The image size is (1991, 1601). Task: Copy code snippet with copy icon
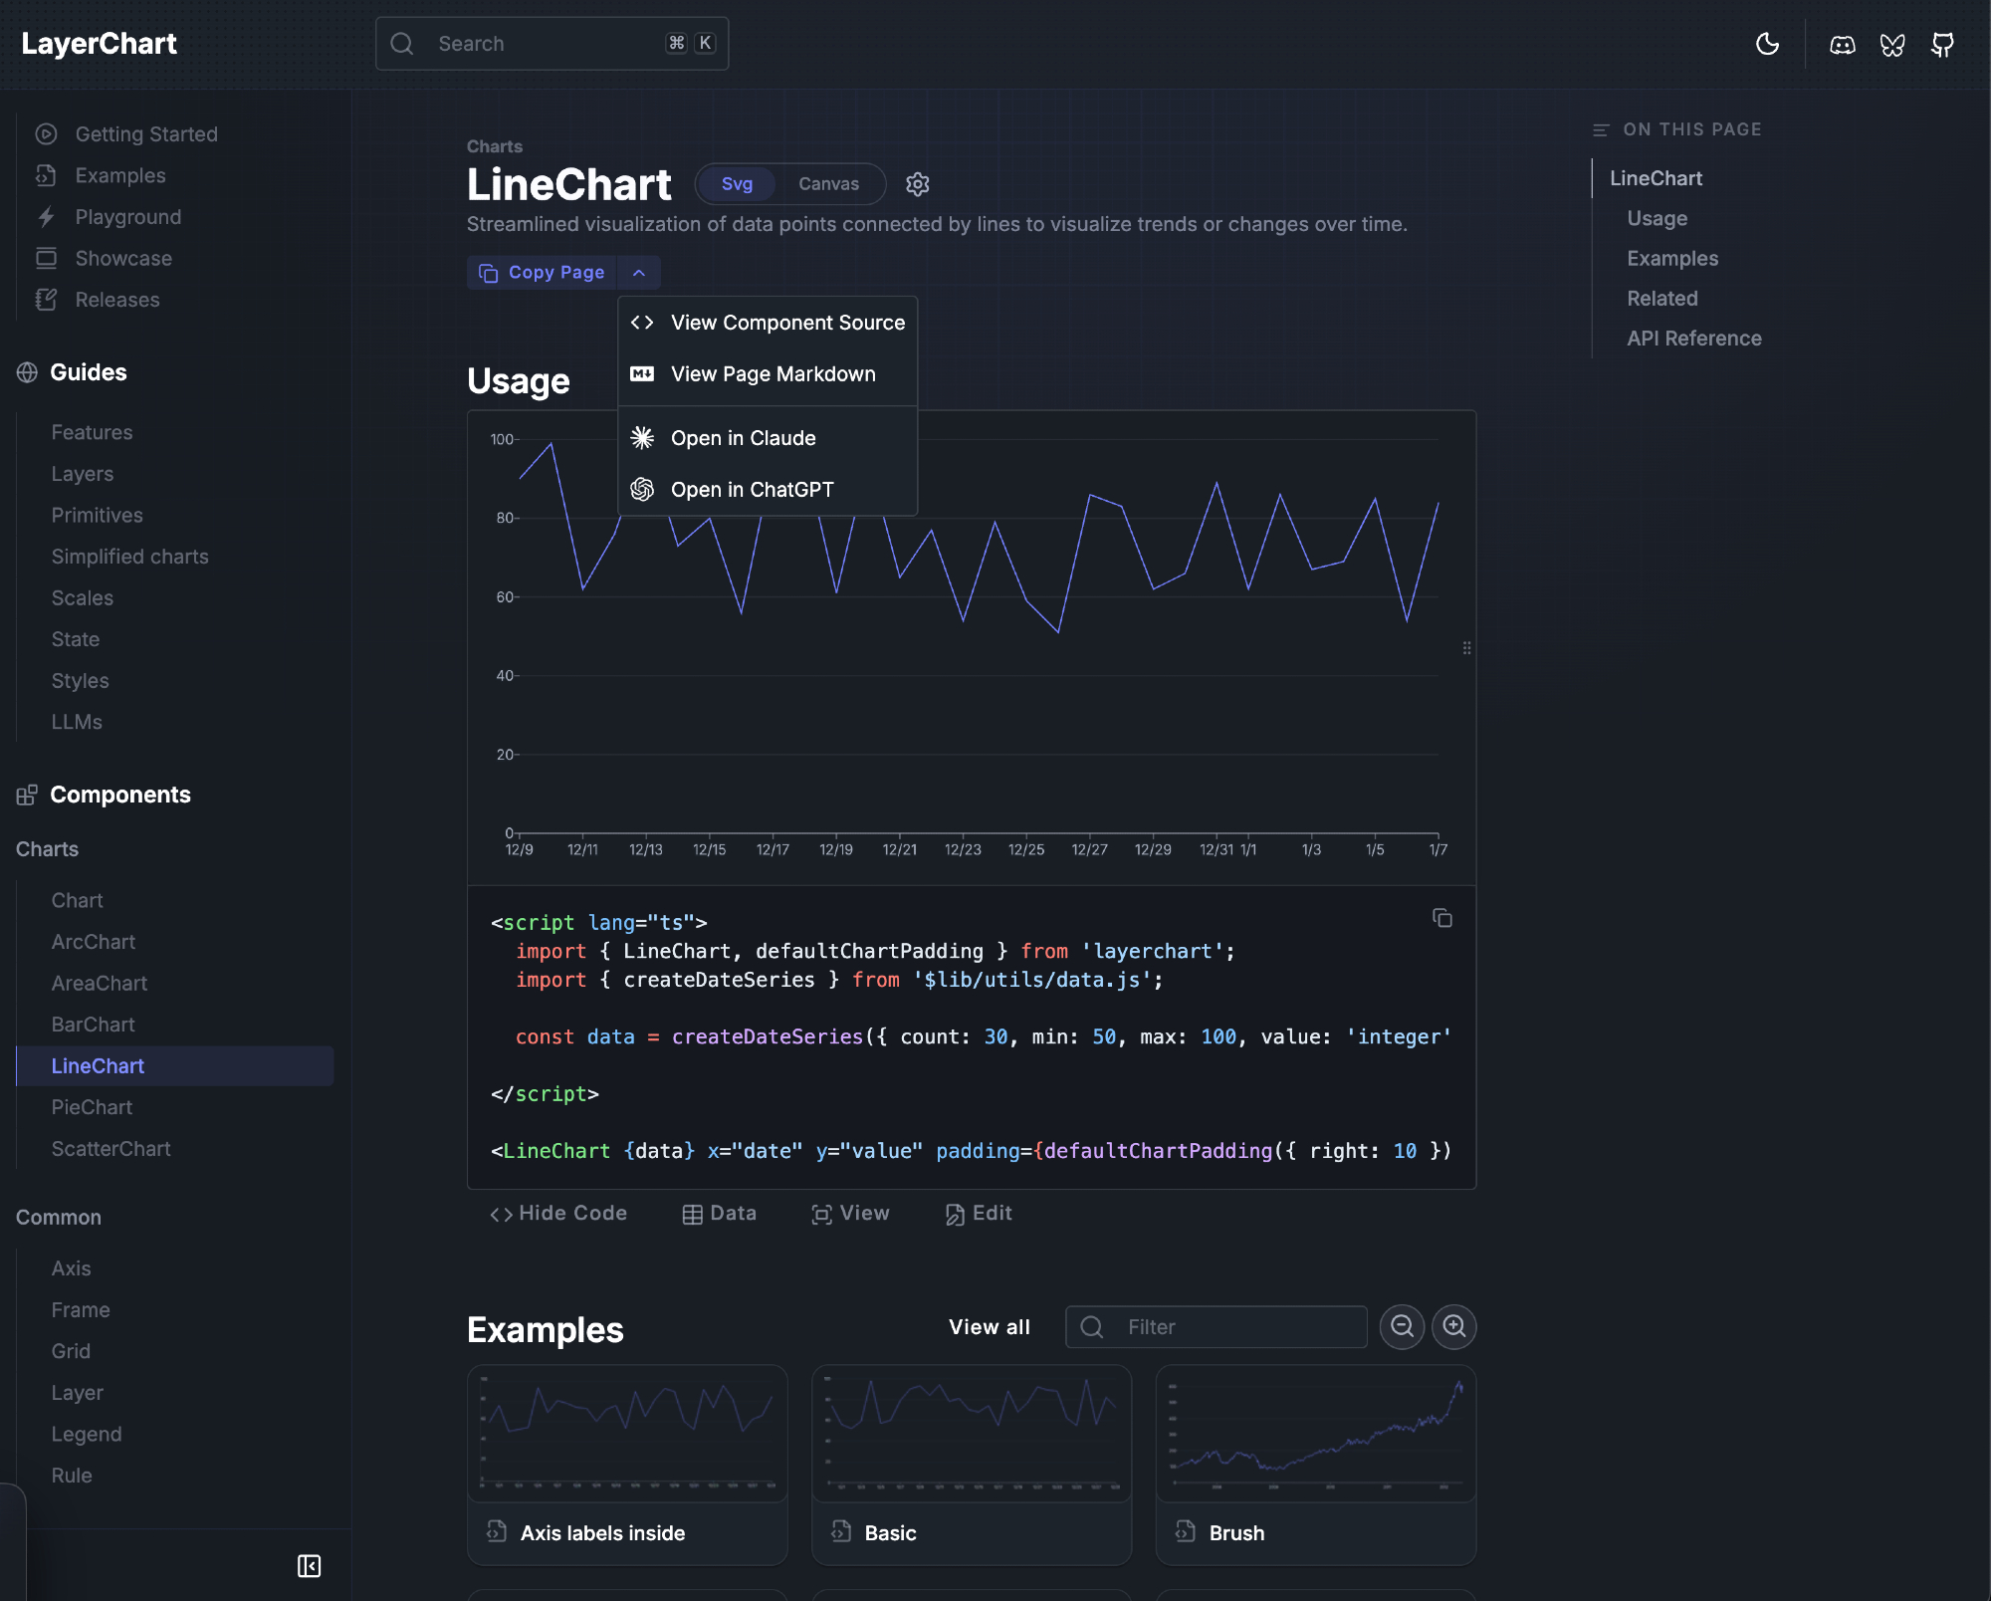(1441, 918)
